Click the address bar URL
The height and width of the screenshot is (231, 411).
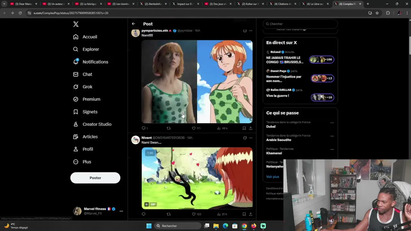pyautogui.click(x=71, y=13)
